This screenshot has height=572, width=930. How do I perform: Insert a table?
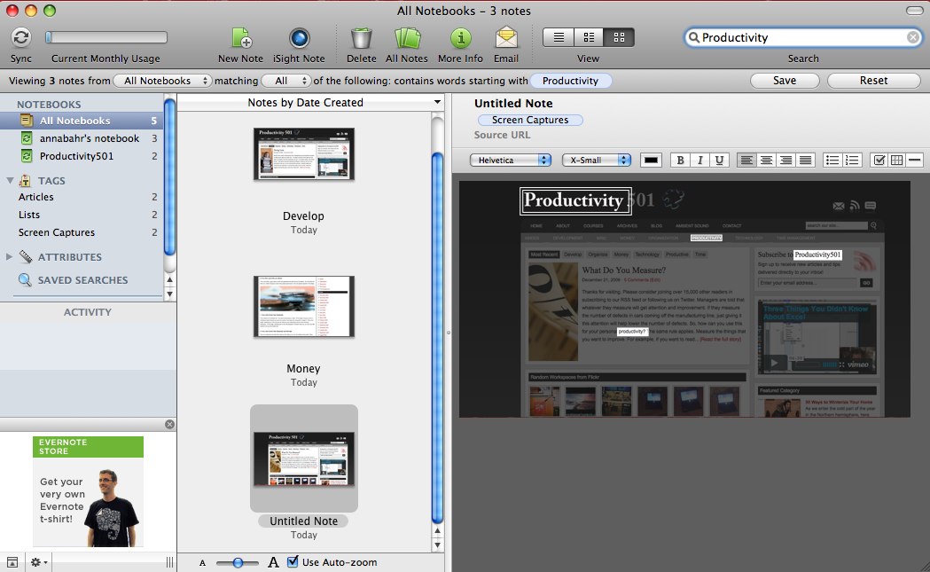897,161
